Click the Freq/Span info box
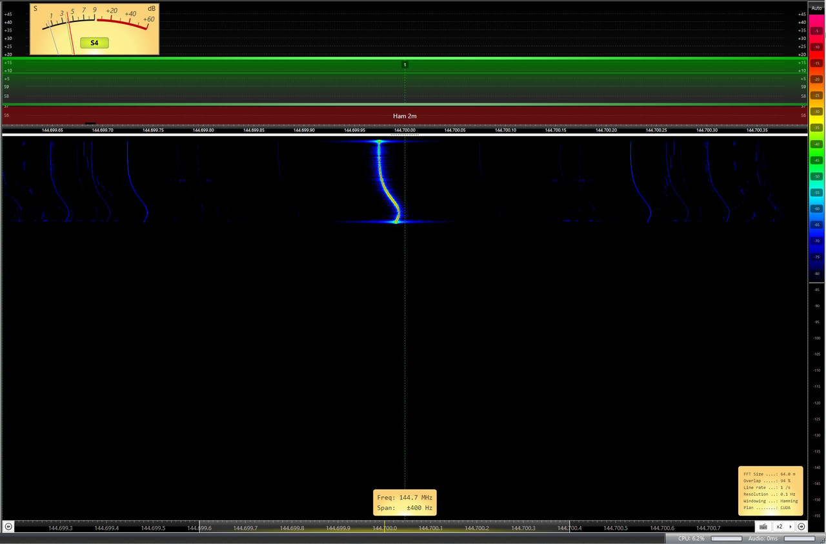This screenshot has height=544, width=826. (x=405, y=503)
